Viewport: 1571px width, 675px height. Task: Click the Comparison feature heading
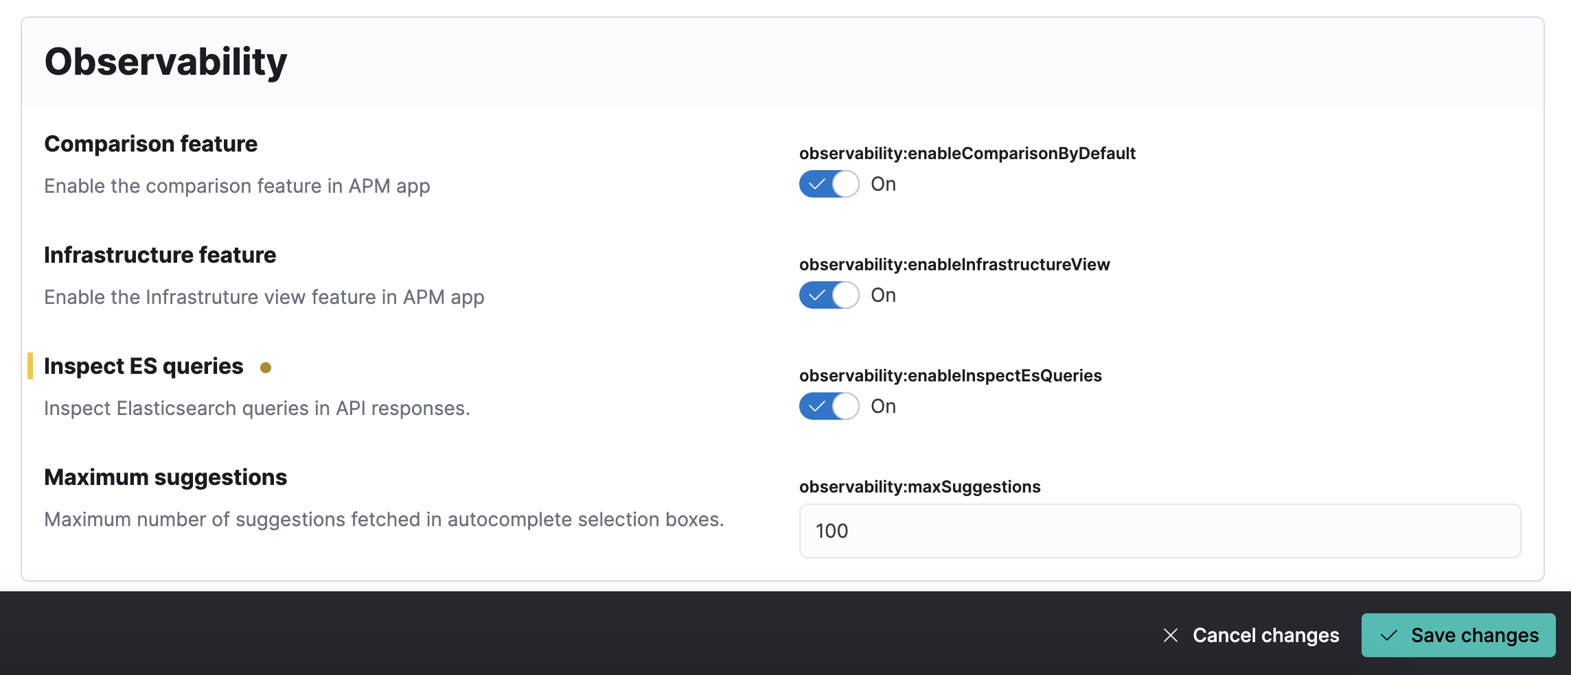pos(151,144)
